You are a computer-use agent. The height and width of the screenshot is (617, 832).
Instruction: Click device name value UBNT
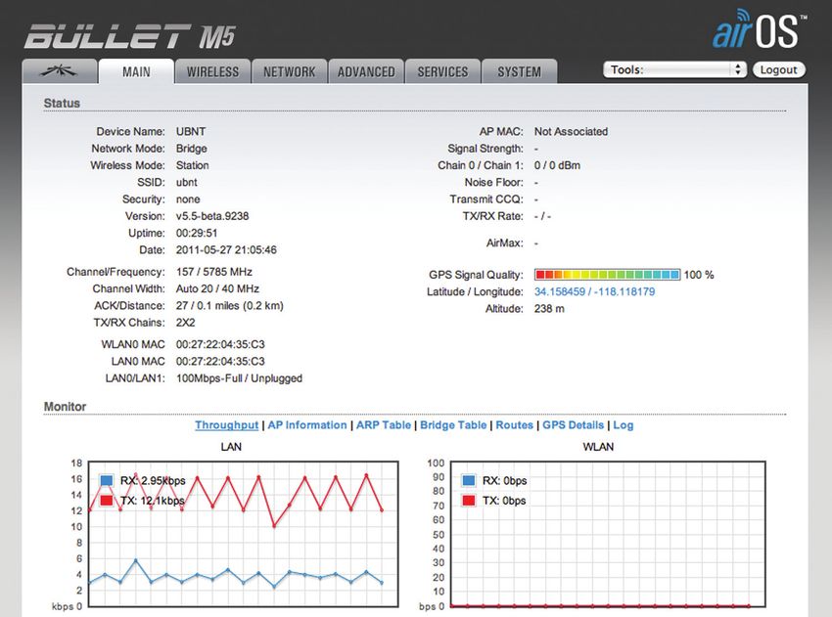pyautogui.click(x=191, y=131)
